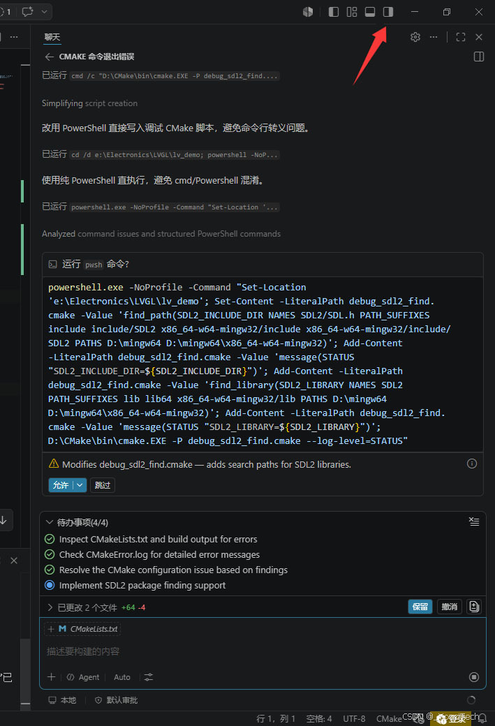Viewport: 495px width, 726px height.
Task: Maximize chat panel fullscreen icon
Action: pos(461,37)
